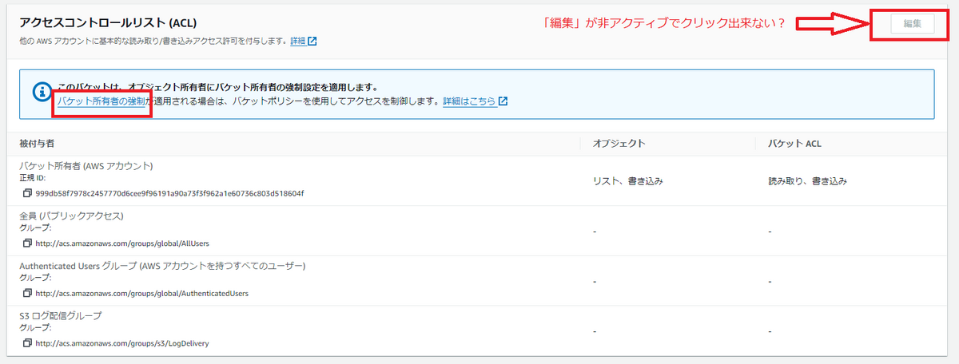Copy the AuthenticatedUsers group URL

27,293
